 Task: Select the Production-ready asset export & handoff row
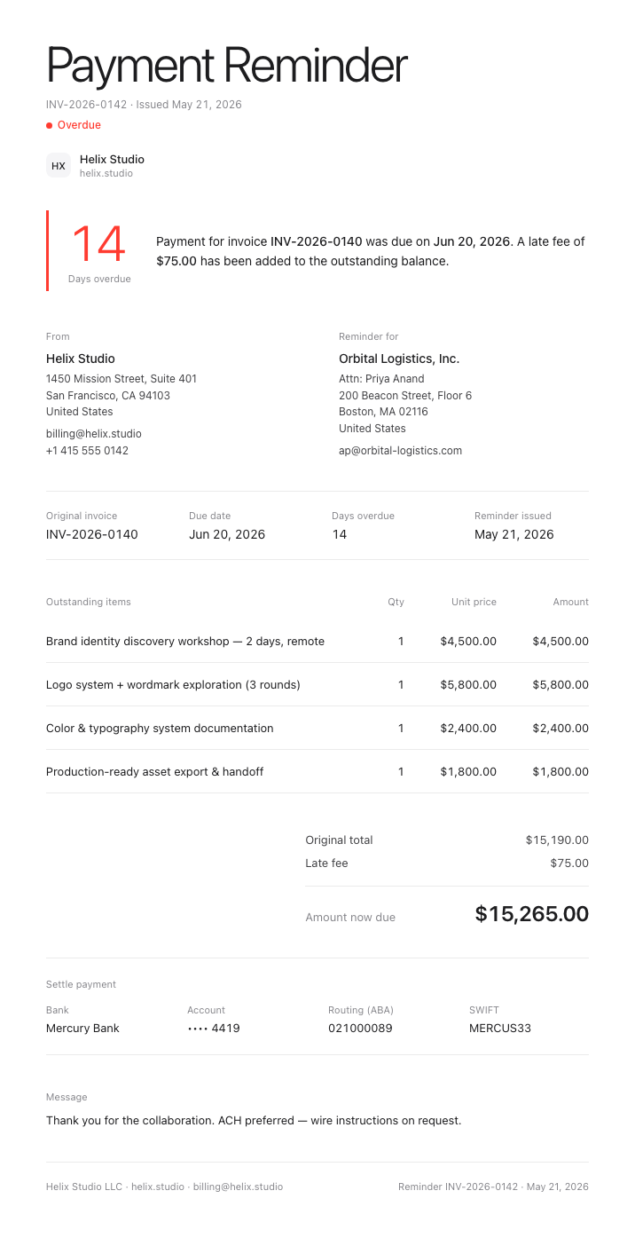point(317,771)
